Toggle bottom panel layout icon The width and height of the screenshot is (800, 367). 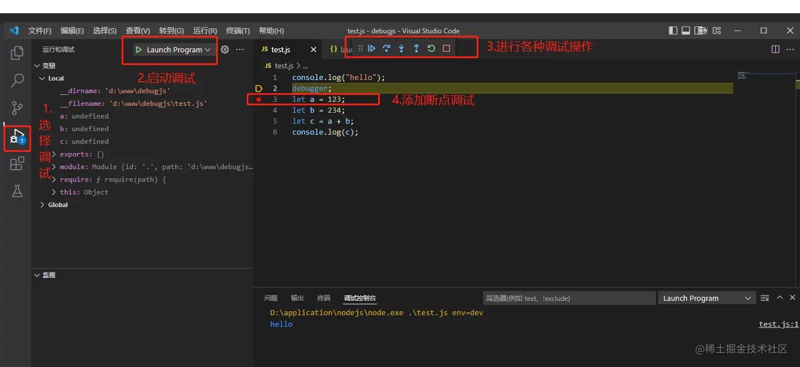tap(686, 30)
